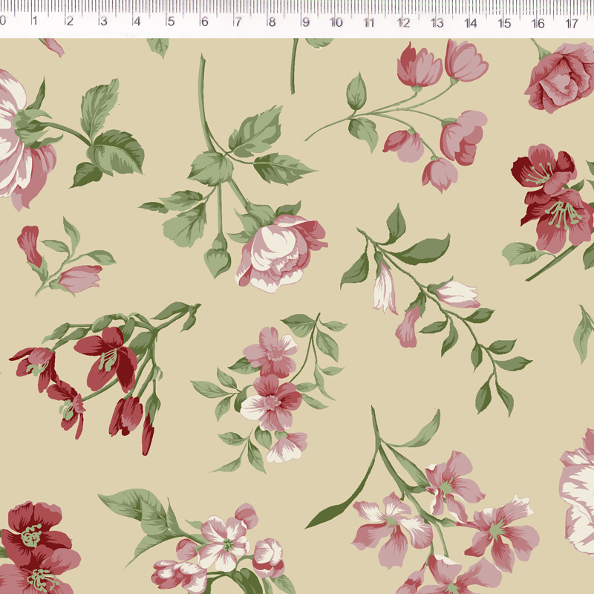The image size is (594, 594).
Task: Select the large pink rose in the center
Action: click(280, 251)
